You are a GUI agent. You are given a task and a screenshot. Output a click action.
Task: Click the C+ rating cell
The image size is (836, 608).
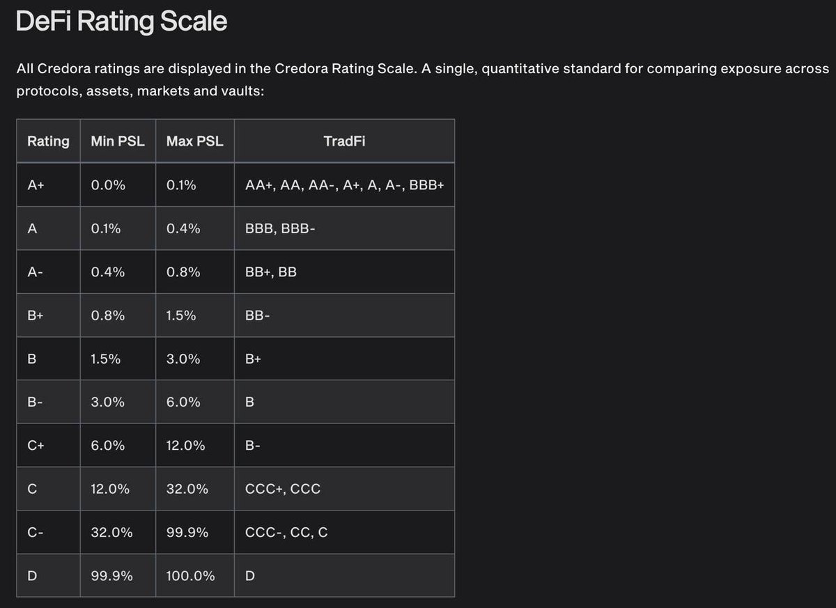click(x=36, y=446)
